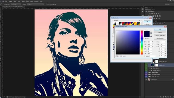Add a Vibrance adjustment
This screenshot has height=98, width=174.
(159, 14)
